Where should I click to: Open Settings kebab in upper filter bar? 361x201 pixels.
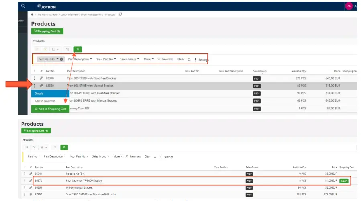pos(195,60)
